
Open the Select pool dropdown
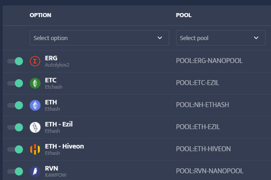pyautogui.click(x=221, y=38)
